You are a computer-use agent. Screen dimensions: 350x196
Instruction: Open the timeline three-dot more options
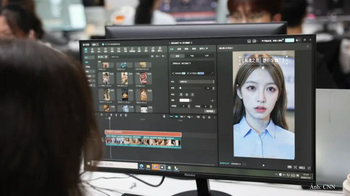tap(214, 117)
